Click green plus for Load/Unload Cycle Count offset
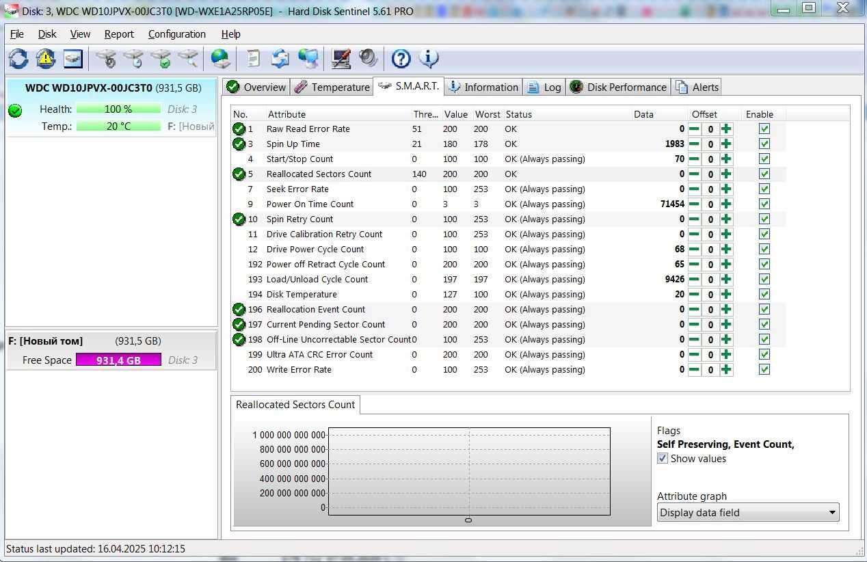 [x=726, y=279]
